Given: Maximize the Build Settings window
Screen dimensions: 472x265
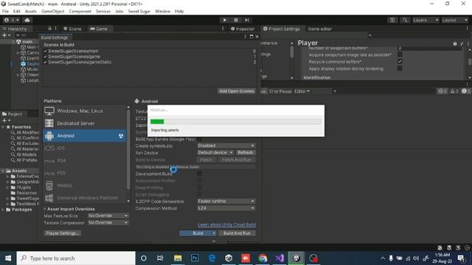Looking at the screenshot, I should tap(251, 37).
